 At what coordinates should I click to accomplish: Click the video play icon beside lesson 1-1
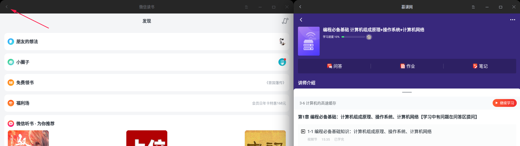pyautogui.click(x=303, y=131)
